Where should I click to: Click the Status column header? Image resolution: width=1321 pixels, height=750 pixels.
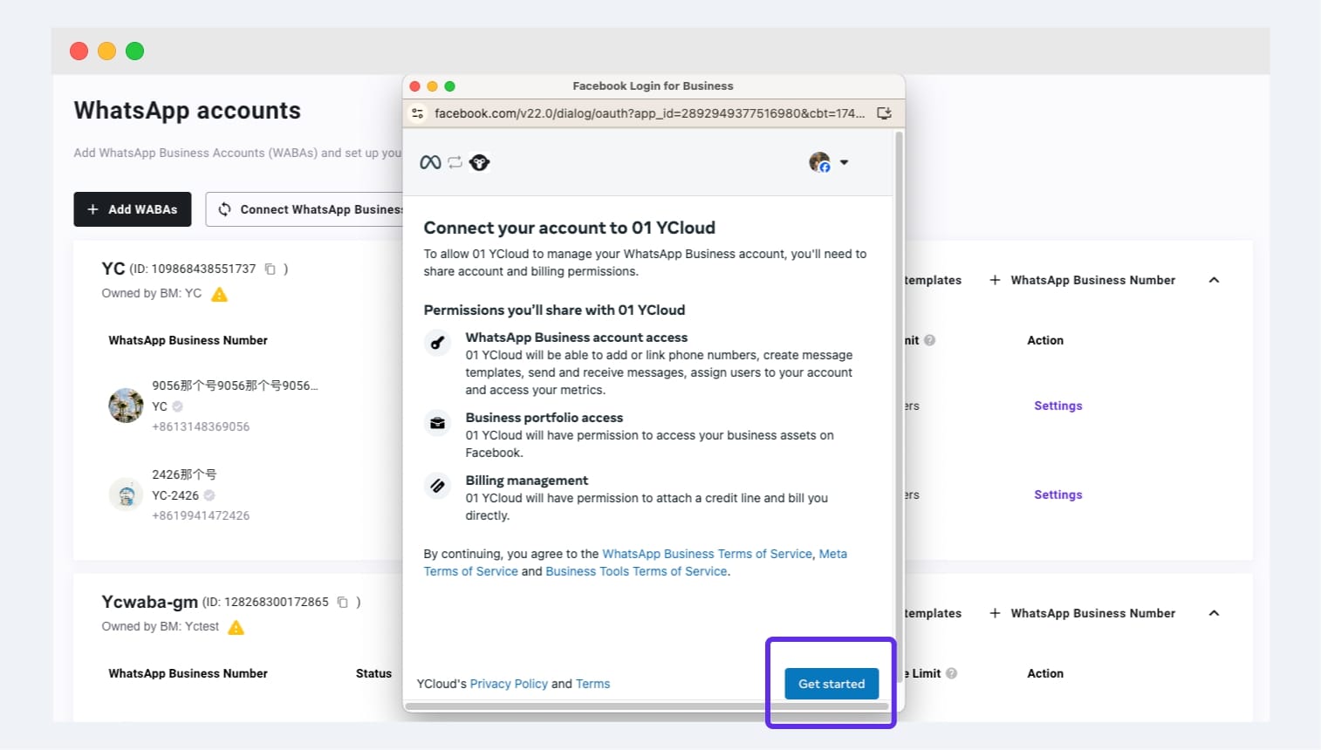click(373, 673)
